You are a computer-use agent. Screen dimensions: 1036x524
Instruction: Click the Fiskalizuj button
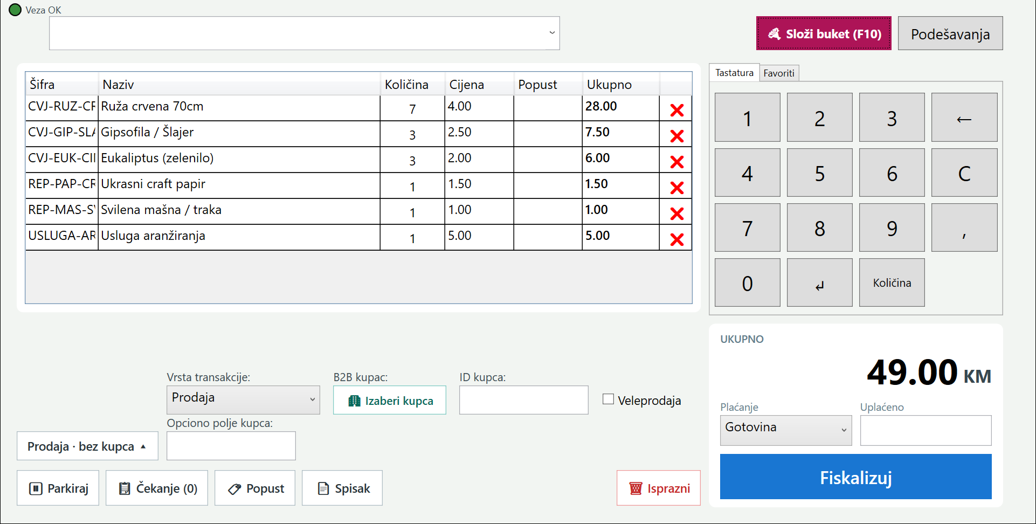856,477
